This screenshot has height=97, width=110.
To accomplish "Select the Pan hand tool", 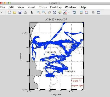I will [49, 12].
